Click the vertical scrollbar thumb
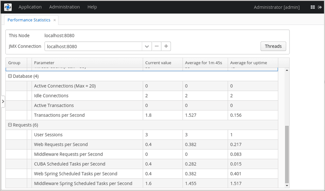 pos(287,154)
